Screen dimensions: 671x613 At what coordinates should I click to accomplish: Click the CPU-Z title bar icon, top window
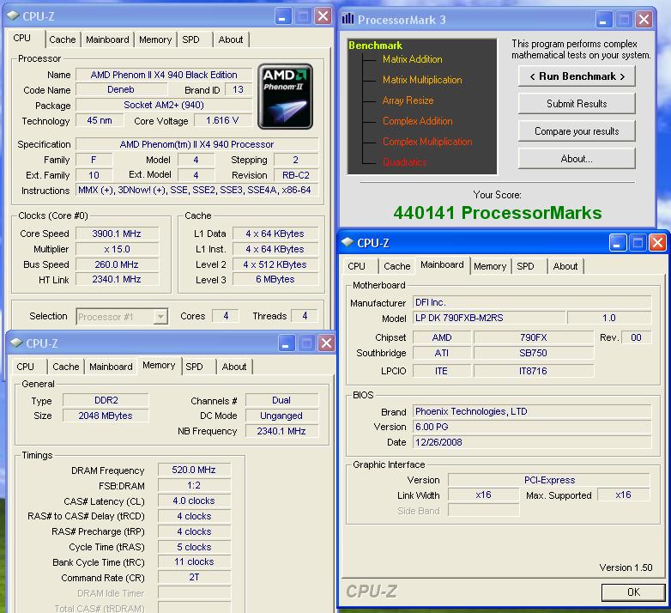13,15
